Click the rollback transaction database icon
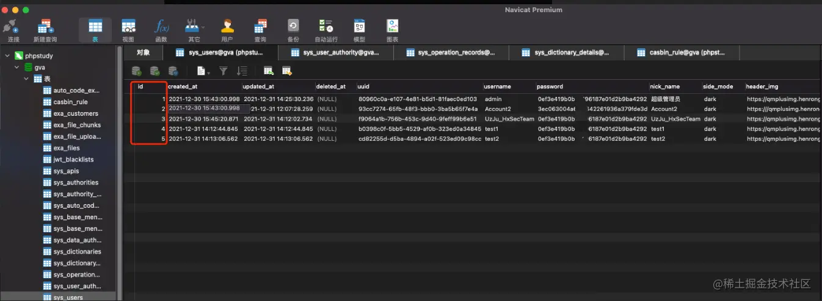This screenshot has height=301, width=822. tap(173, 71)
